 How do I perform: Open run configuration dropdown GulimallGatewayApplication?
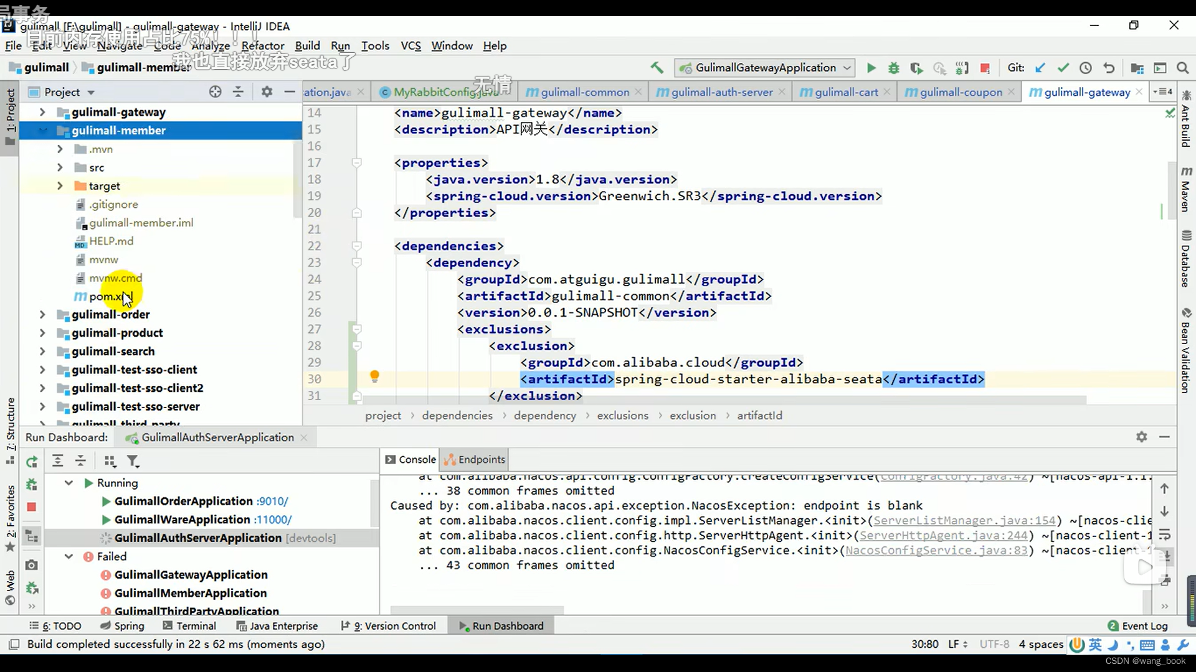tap(766, 68)
